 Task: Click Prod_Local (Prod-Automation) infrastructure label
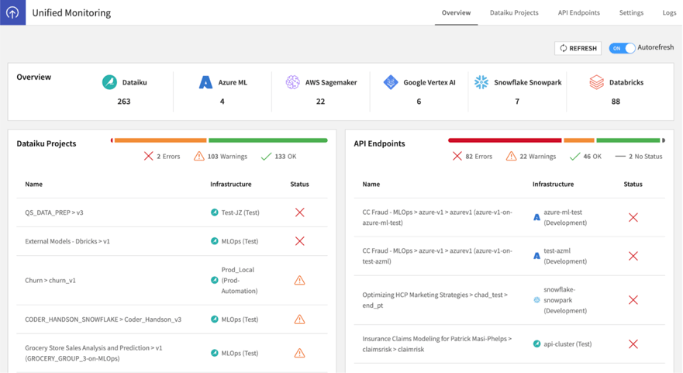(x=239, y=280)
